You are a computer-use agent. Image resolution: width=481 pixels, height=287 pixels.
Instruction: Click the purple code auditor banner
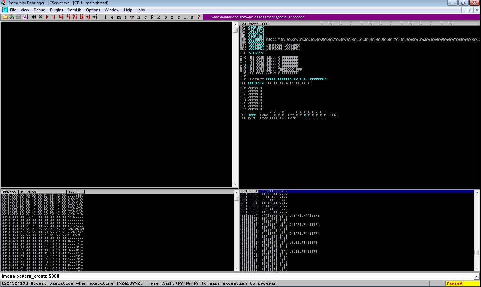(341, 17)
